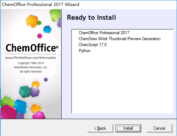Click the small purple hexagon below copyright text
Screen dimensions: 177x136
point(46,80)
